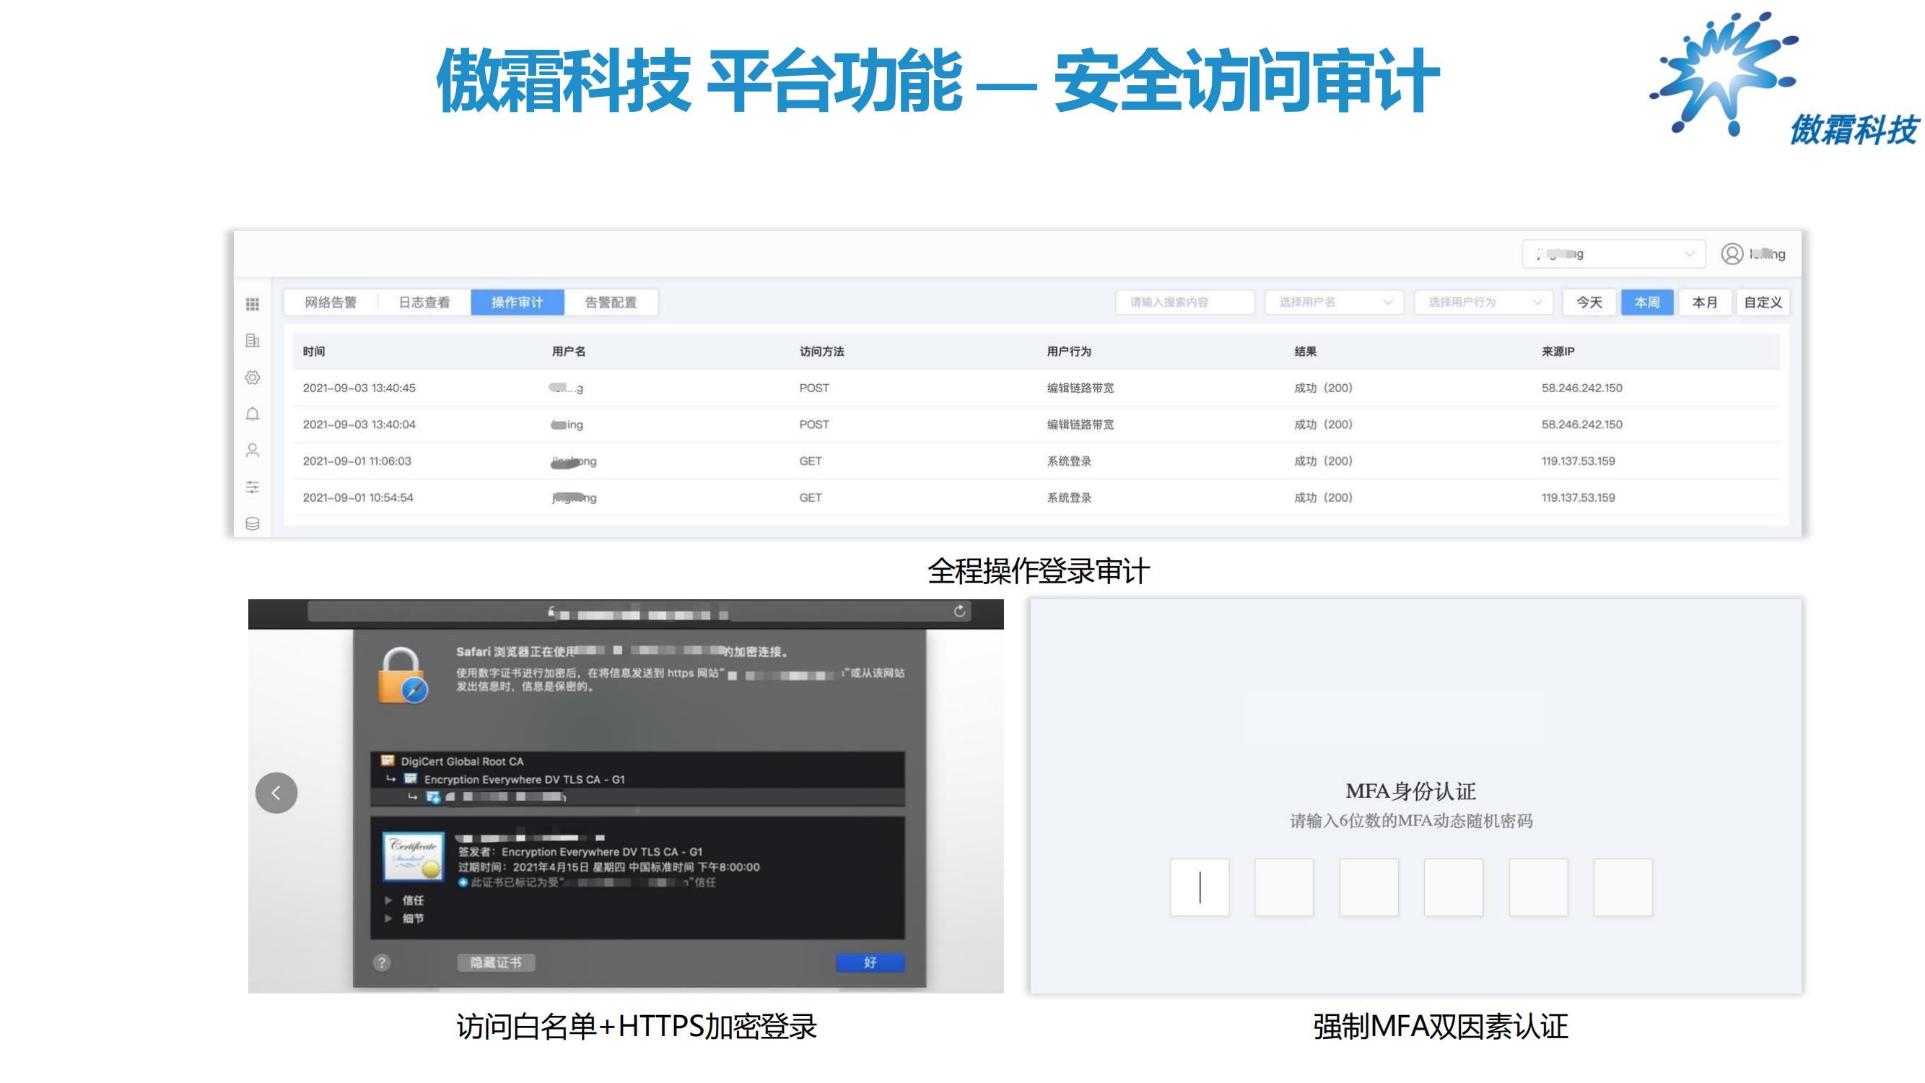Click the reload icon in Safari address bar

pos(959,612)
